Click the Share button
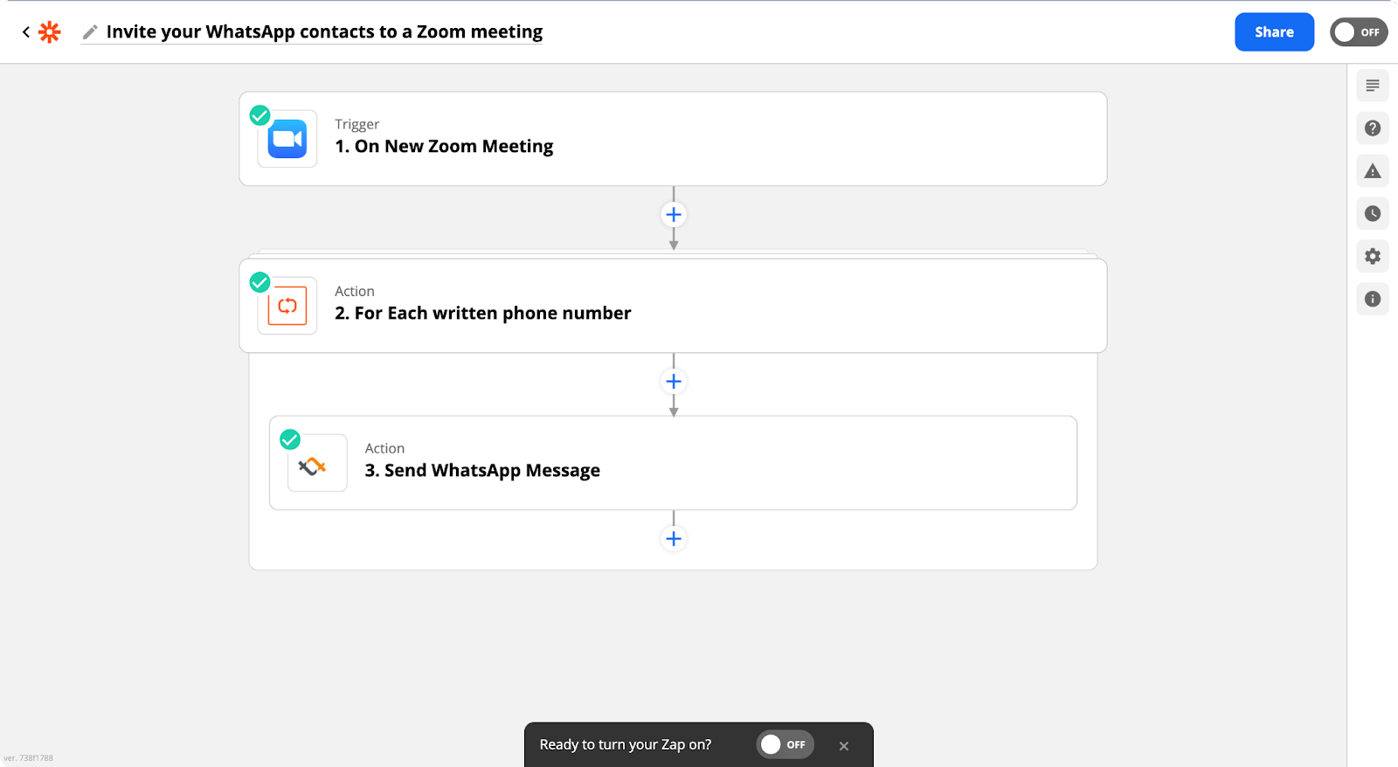 click(x=1274, y=32)
